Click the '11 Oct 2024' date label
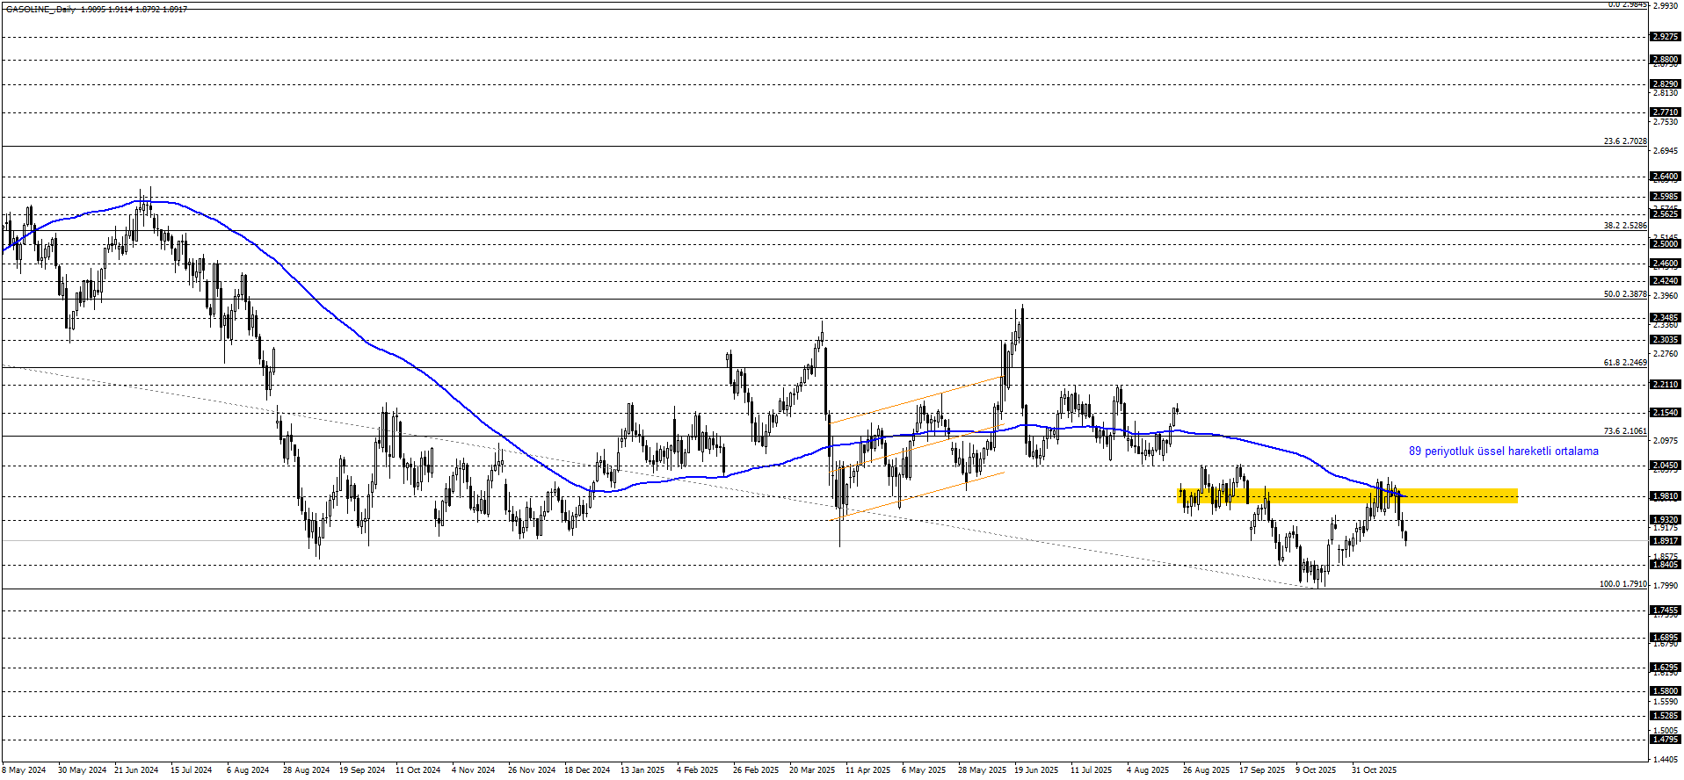Image resolution: width=1684 pixels, height=780 pixels. [418, 770]
